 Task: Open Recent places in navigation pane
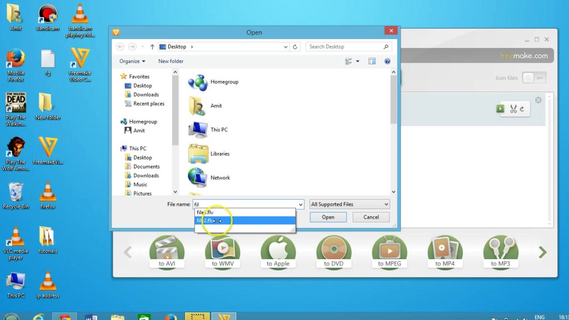pos(148,104)
